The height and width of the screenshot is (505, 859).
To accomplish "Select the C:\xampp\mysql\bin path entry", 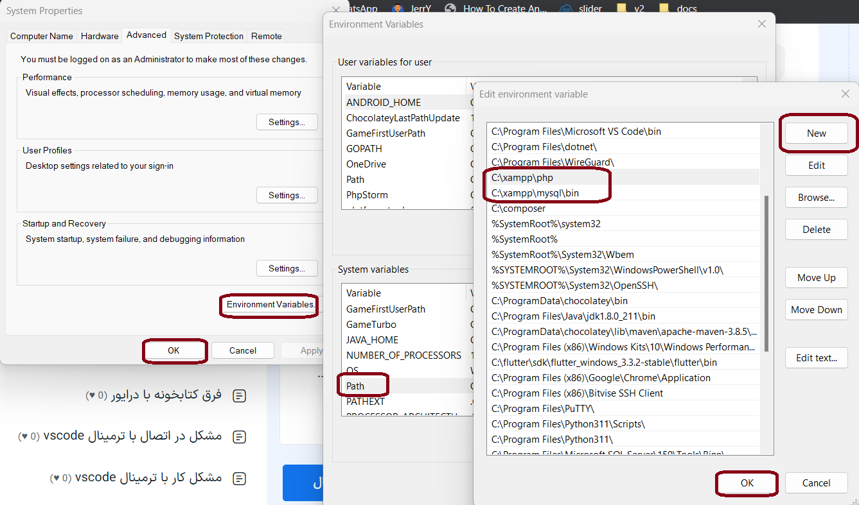I will (x=623, y=193).
